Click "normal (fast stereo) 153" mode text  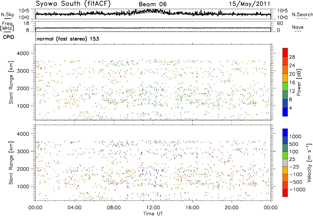point(68,39)
